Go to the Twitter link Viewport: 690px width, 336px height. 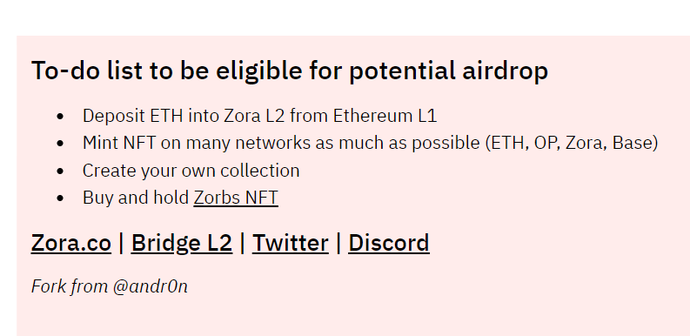pos(291,243)
